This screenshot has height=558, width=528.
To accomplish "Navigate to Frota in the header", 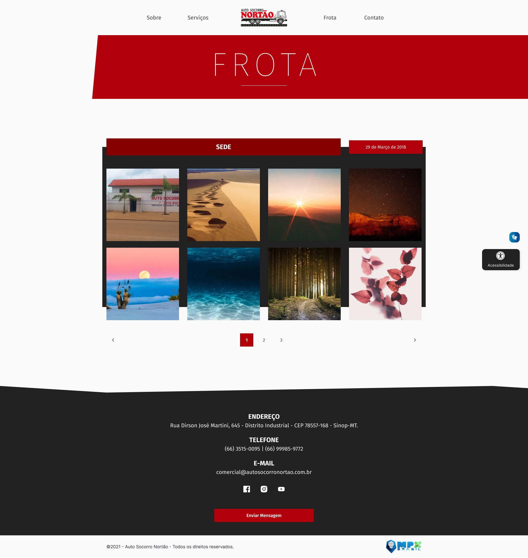I will (329, 17).
